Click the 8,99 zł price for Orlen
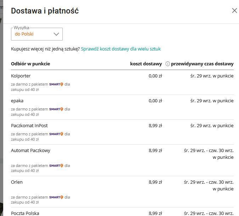 (x=155, y=182)
